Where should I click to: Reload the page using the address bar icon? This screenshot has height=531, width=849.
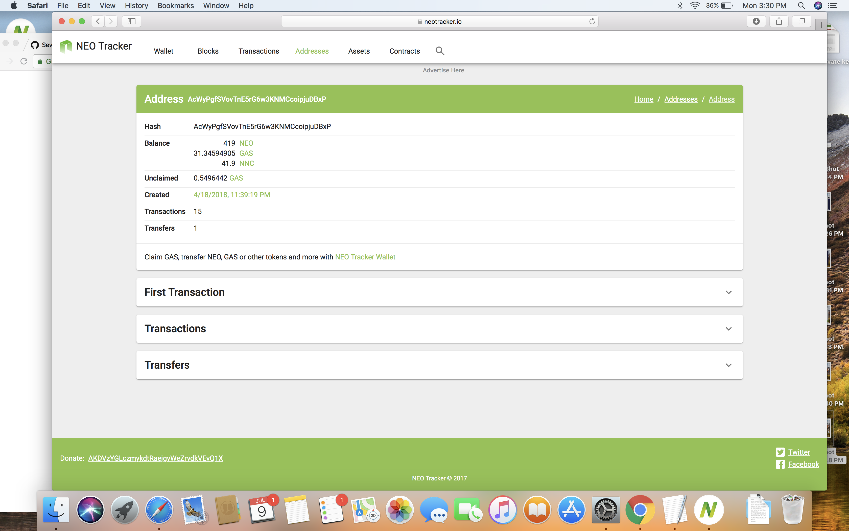pos(592,21)
